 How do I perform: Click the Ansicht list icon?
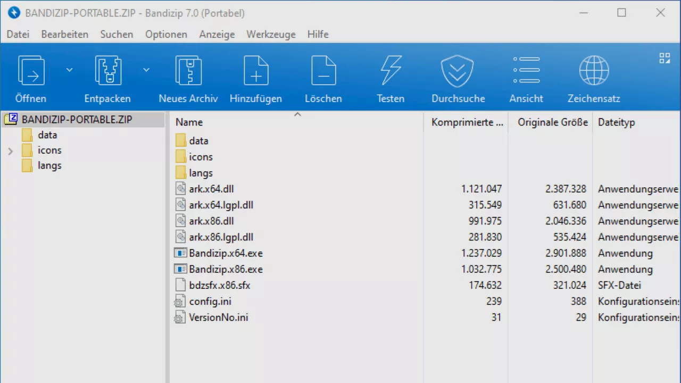click(526, 70)
